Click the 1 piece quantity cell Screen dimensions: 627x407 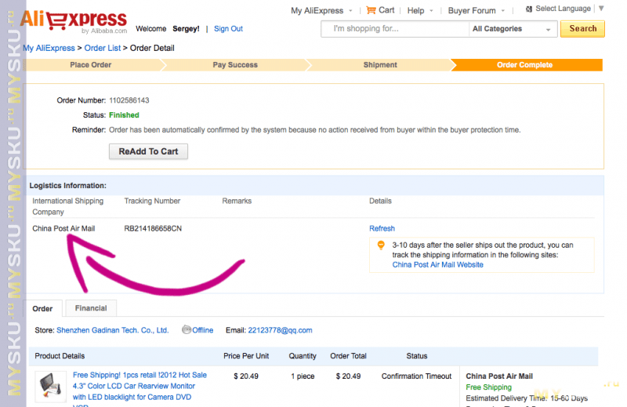pos(303,376)
